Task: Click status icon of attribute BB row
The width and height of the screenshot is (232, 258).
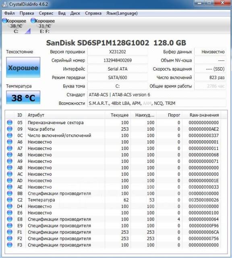Action: (10, 193)
